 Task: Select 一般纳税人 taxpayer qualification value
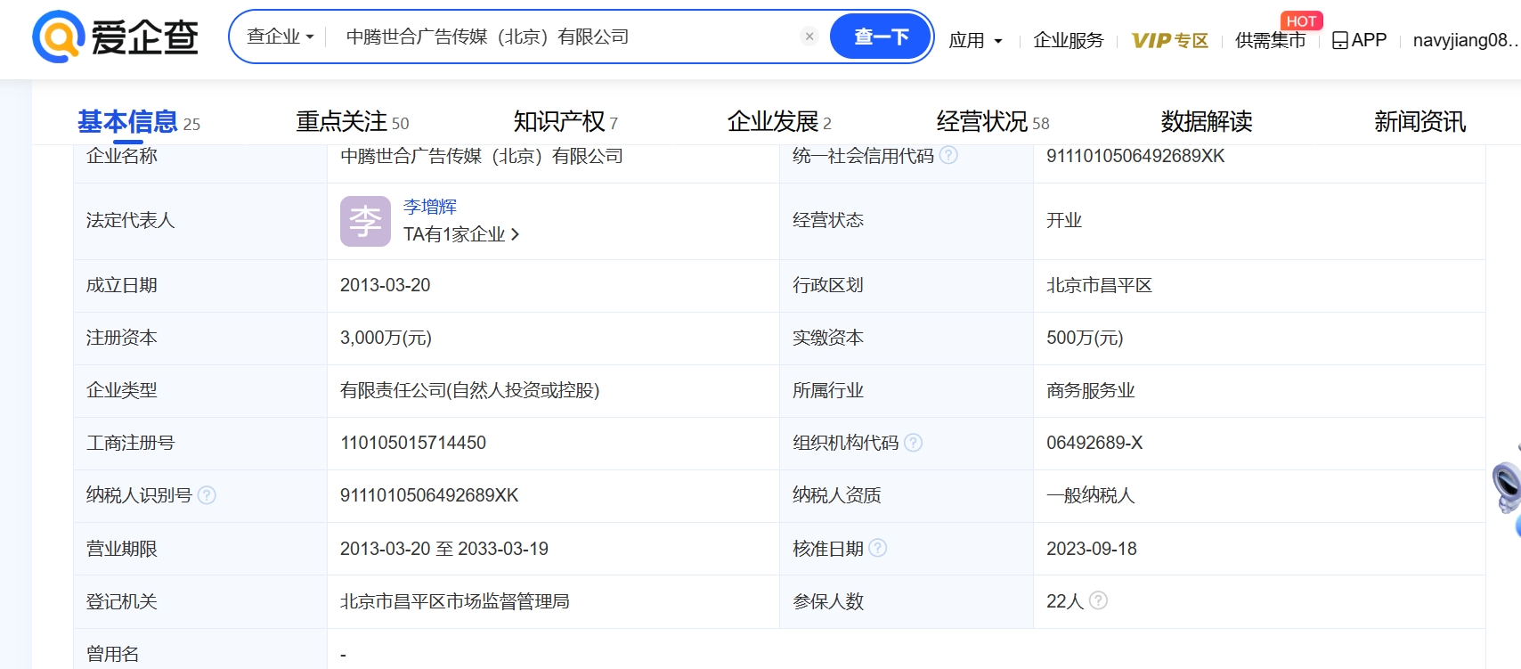pos(1090,495)
